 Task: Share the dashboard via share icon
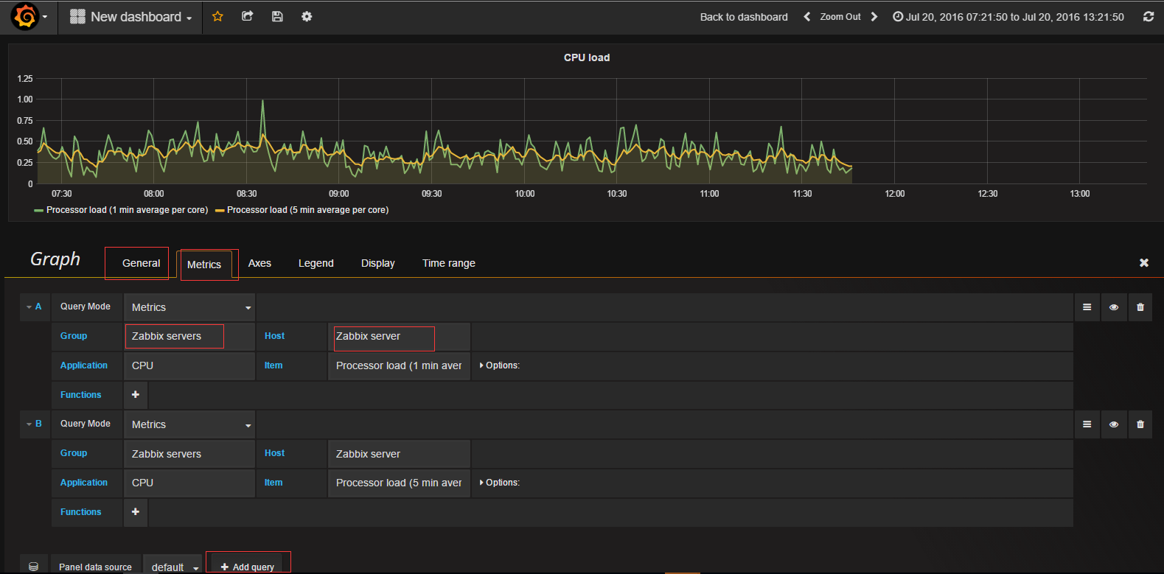247,16
